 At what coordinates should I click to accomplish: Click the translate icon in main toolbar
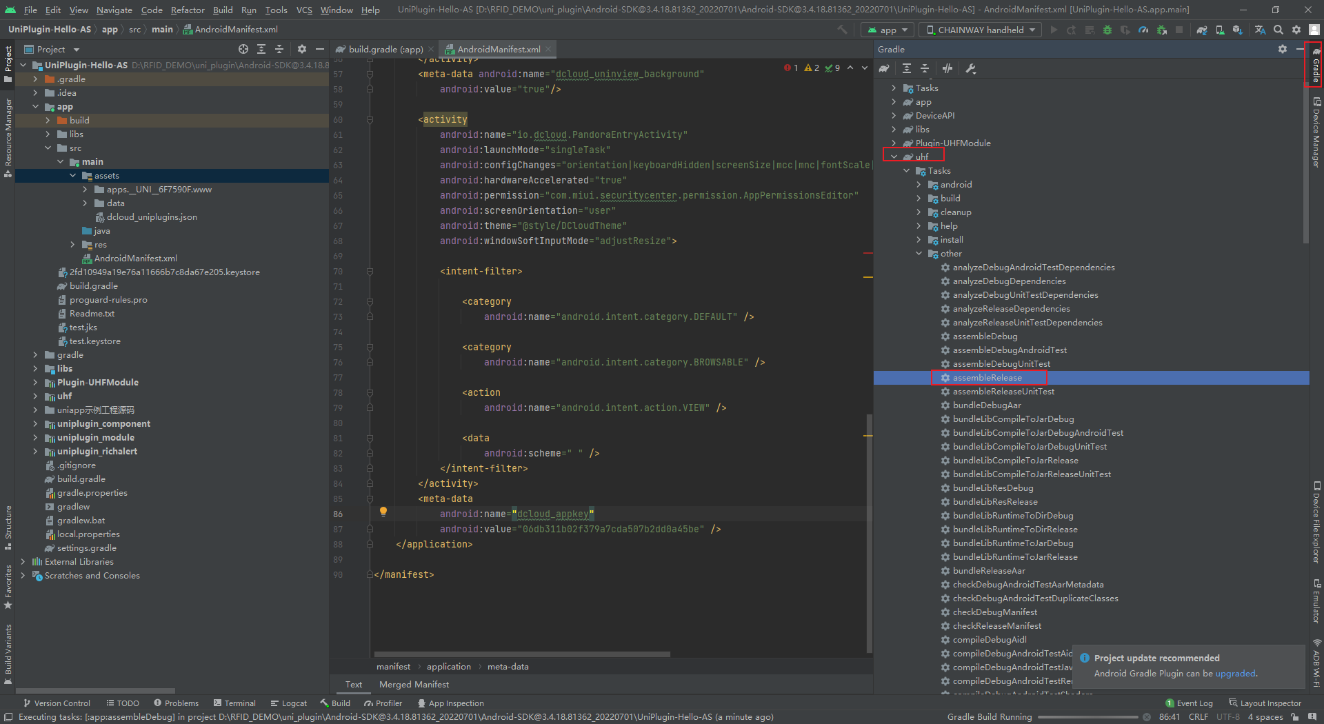[1260, 30]
